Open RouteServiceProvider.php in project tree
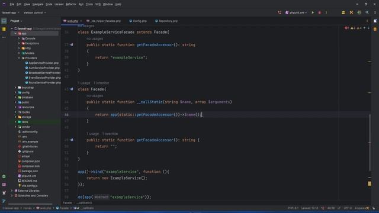Image resolution: width=379 pixels, height=213 pixels. 43,83
